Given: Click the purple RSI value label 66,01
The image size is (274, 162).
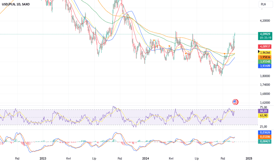Looking at the screenshot, I should 263,111.
